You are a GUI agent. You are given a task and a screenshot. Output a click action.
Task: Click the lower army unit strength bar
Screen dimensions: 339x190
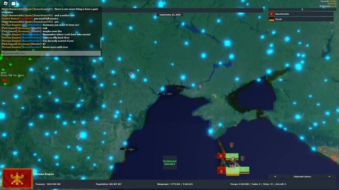[x=238, y=171]
